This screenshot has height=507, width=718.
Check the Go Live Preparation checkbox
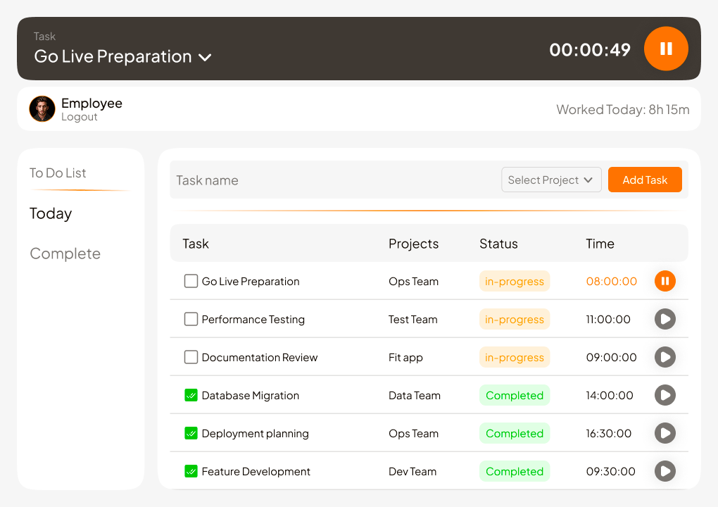(x=191, y=282)
